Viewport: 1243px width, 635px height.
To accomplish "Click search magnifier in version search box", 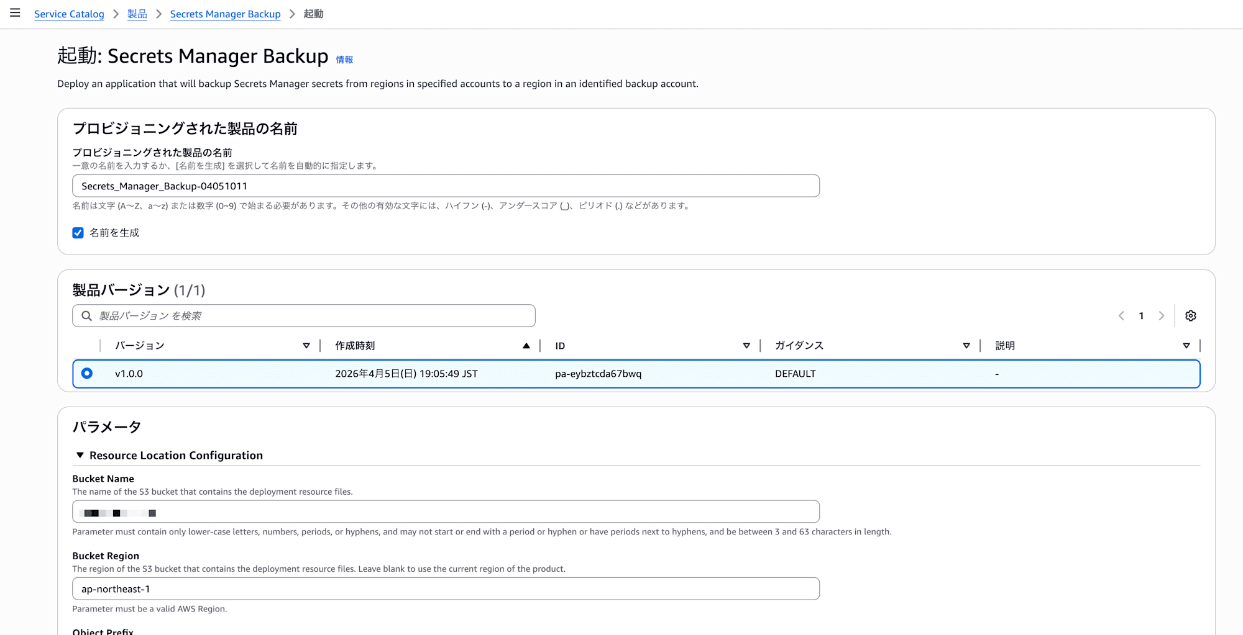I will pyautogui.click(x=87, y=316).
